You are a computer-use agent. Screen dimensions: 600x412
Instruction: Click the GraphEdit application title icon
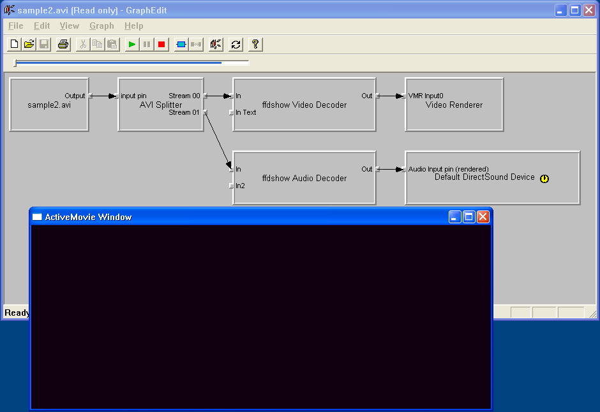click(x=10, y=10)
